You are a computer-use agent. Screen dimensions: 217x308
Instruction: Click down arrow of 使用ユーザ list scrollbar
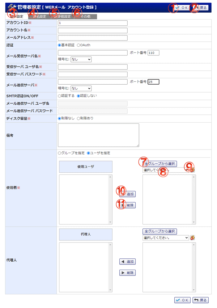(110, 222)
